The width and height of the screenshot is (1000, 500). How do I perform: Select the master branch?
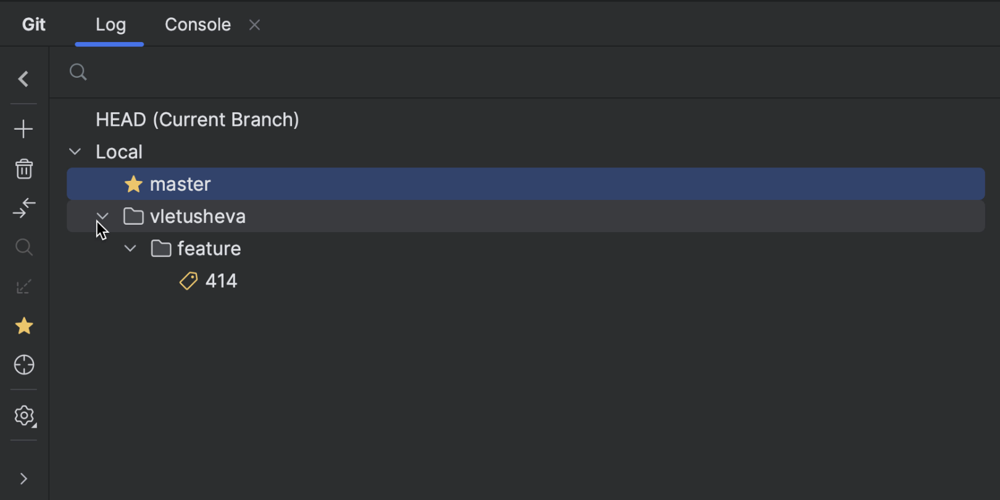(x=180, y=183)
